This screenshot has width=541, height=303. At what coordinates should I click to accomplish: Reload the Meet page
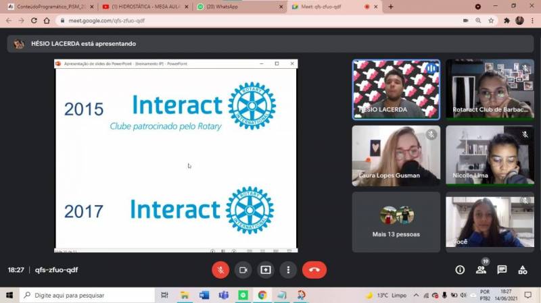click(34, 21)
